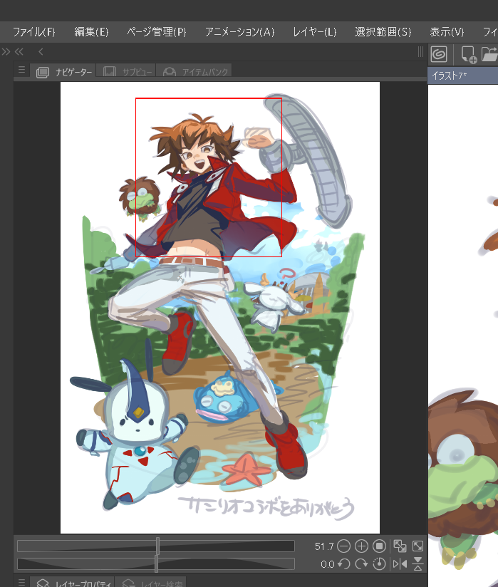Image resolution: width=498 pixels, height=587 pixels.
Task: Switch to the レイヤープロパティ tab
Action: tap(73, 583)
